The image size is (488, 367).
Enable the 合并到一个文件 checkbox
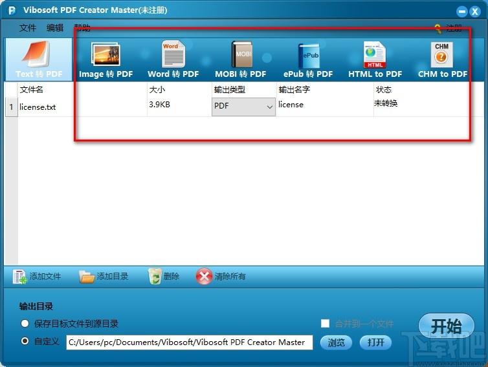326,324
